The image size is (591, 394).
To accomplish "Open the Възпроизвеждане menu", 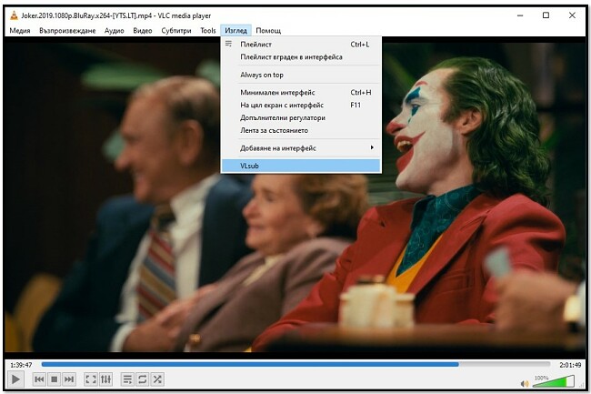I will click(x=67, y=31).
